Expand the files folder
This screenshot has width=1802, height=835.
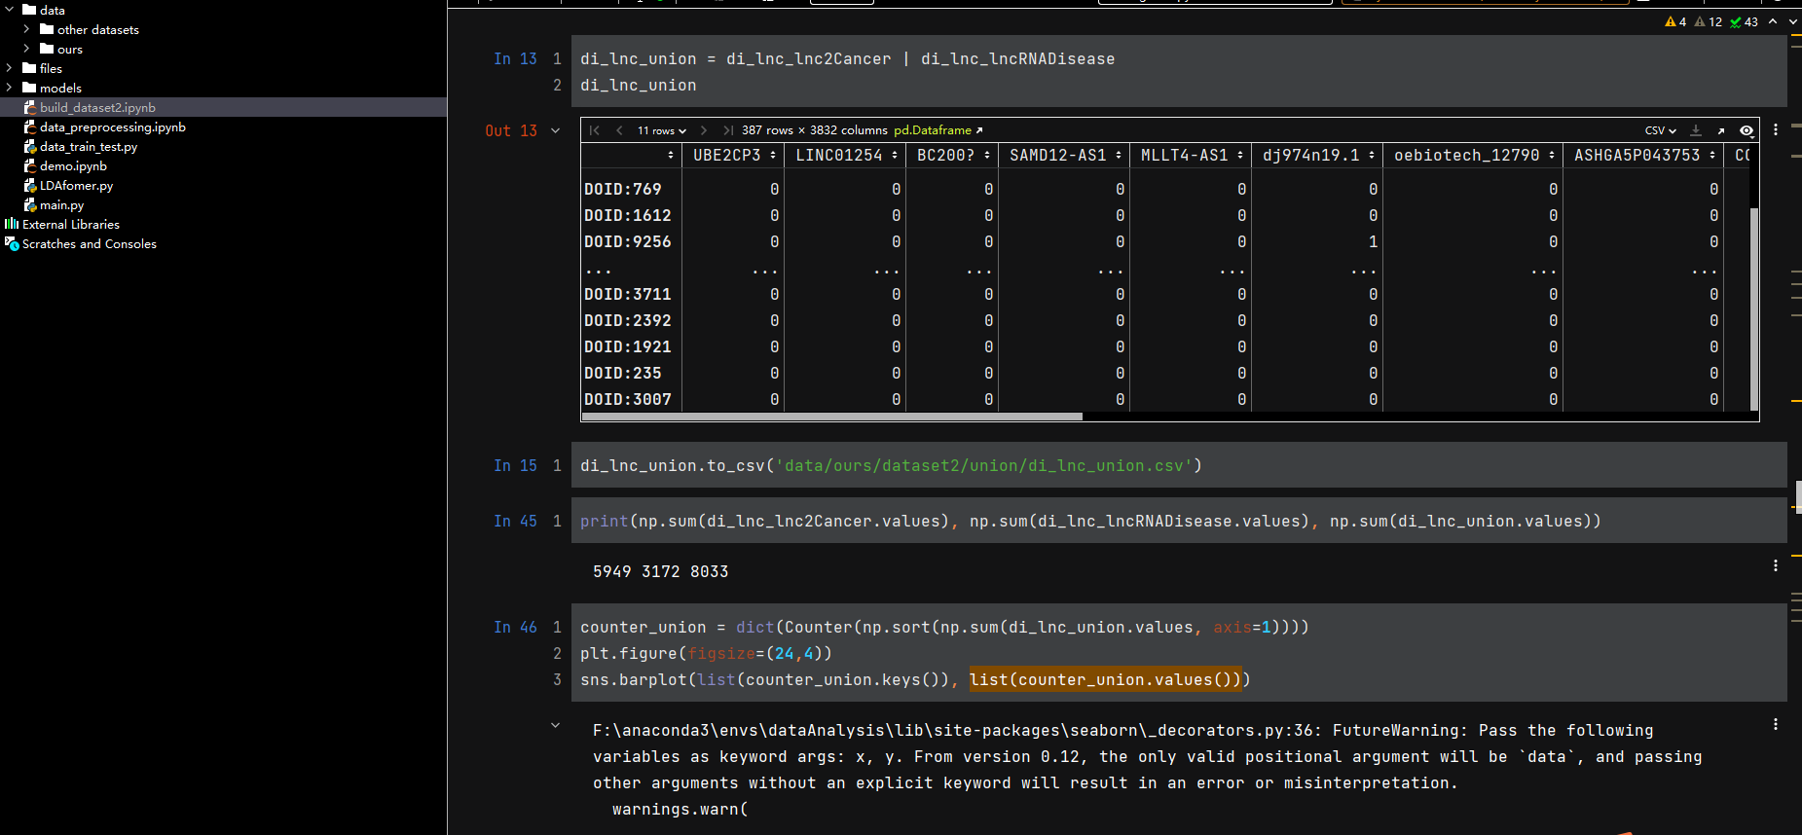tap(9, 68)
